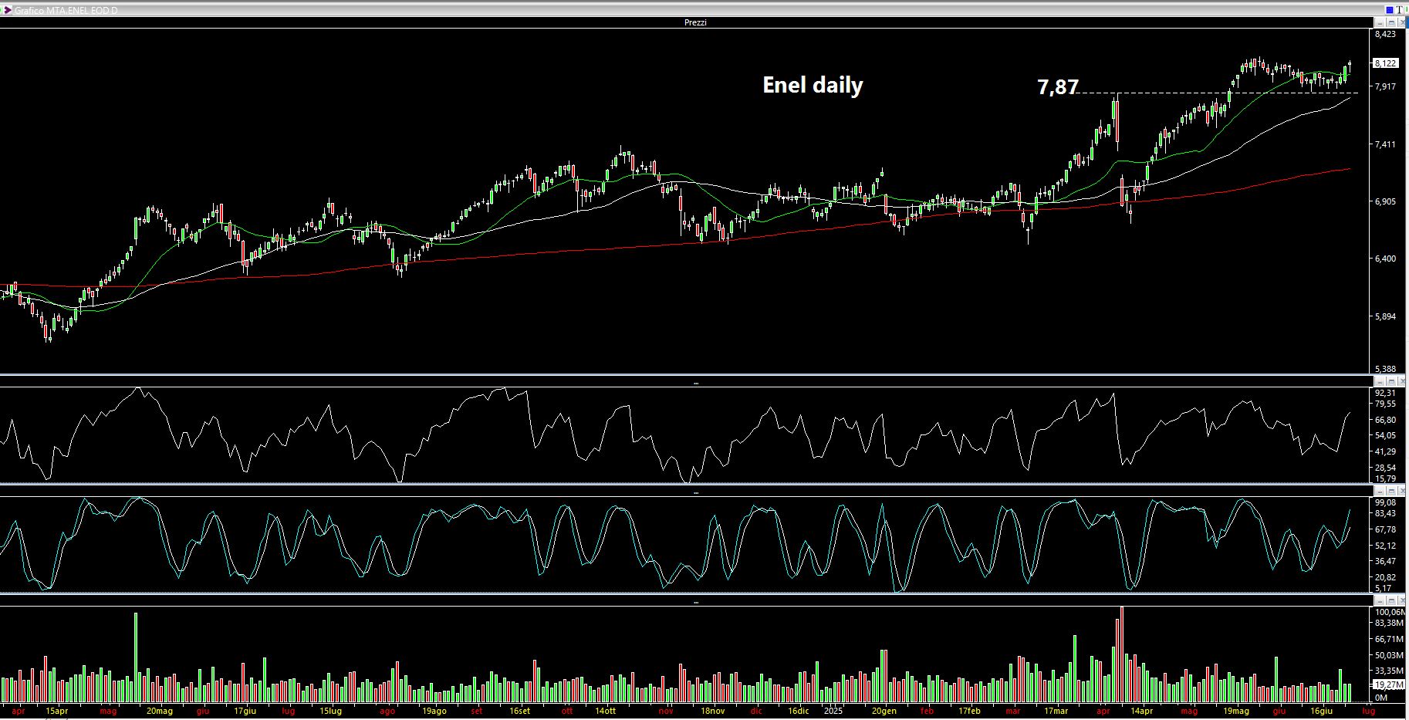
Task: Minimize the Prezzi price pane
Action: pyautogui.click(x=1380, y=22)
